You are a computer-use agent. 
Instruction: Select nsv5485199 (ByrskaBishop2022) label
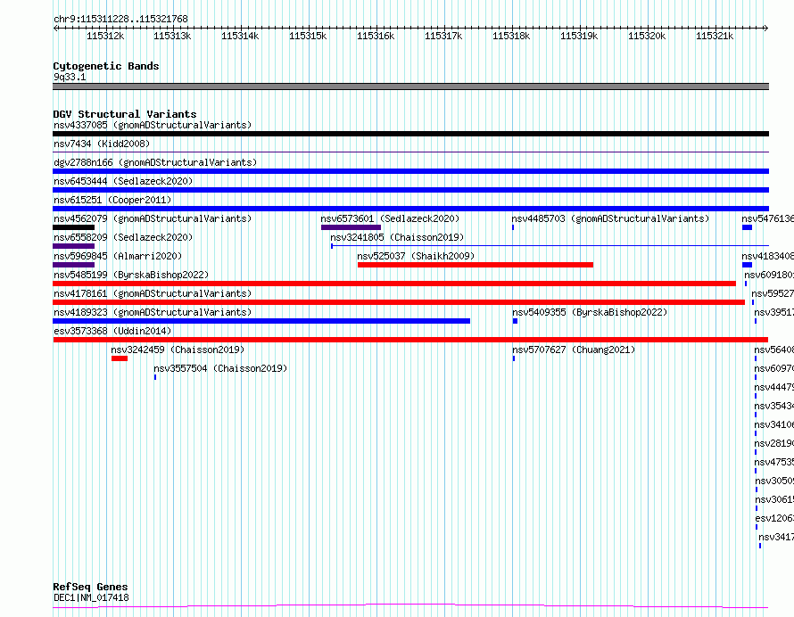[x=131, y=275]
